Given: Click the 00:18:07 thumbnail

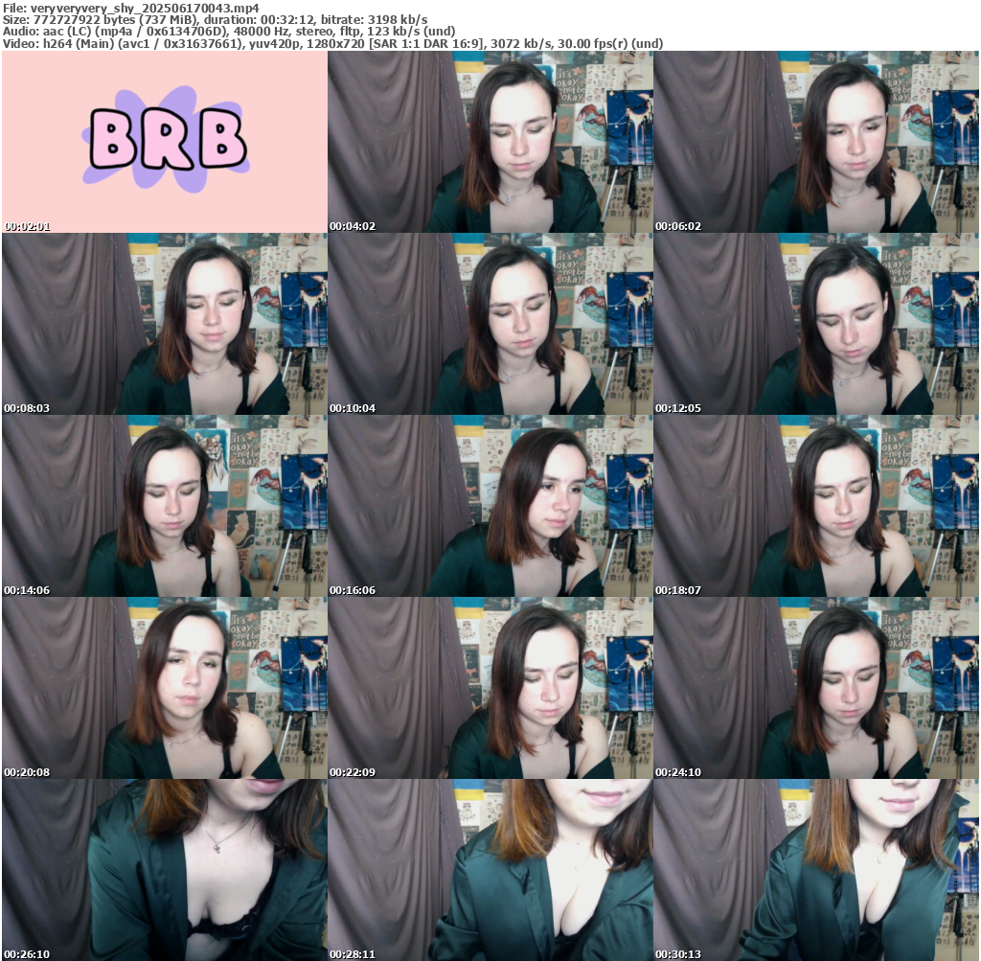Looking at the screenshot, I should pos(815,506).
